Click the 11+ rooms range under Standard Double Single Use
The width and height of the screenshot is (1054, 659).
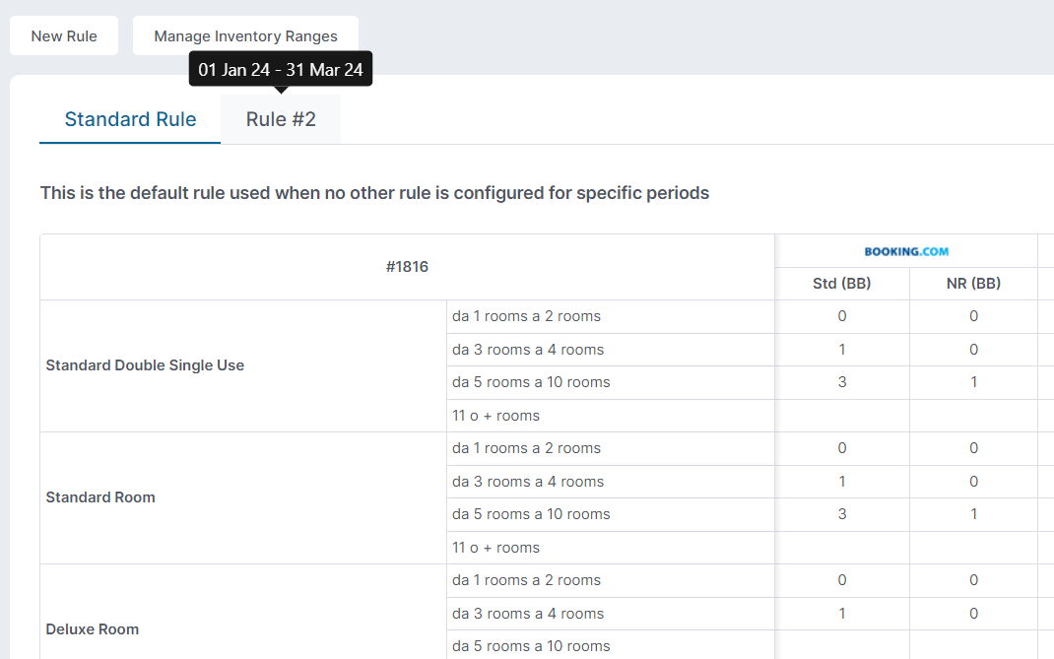(x=496, y=416)
